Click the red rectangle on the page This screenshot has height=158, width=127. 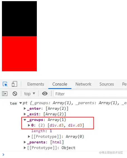pos(19,54)
